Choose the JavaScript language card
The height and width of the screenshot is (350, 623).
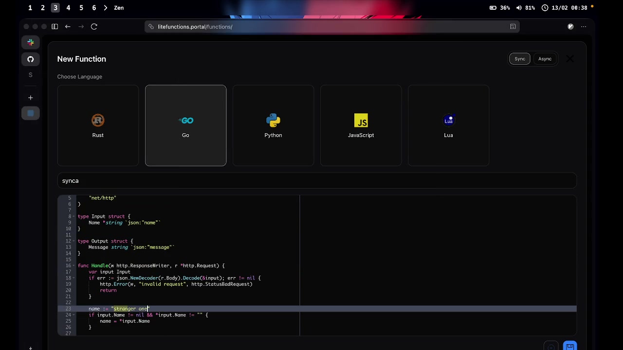[x=361, y=125]
